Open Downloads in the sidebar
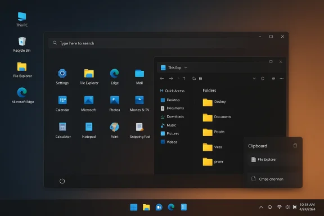 [x=172, y=116]
